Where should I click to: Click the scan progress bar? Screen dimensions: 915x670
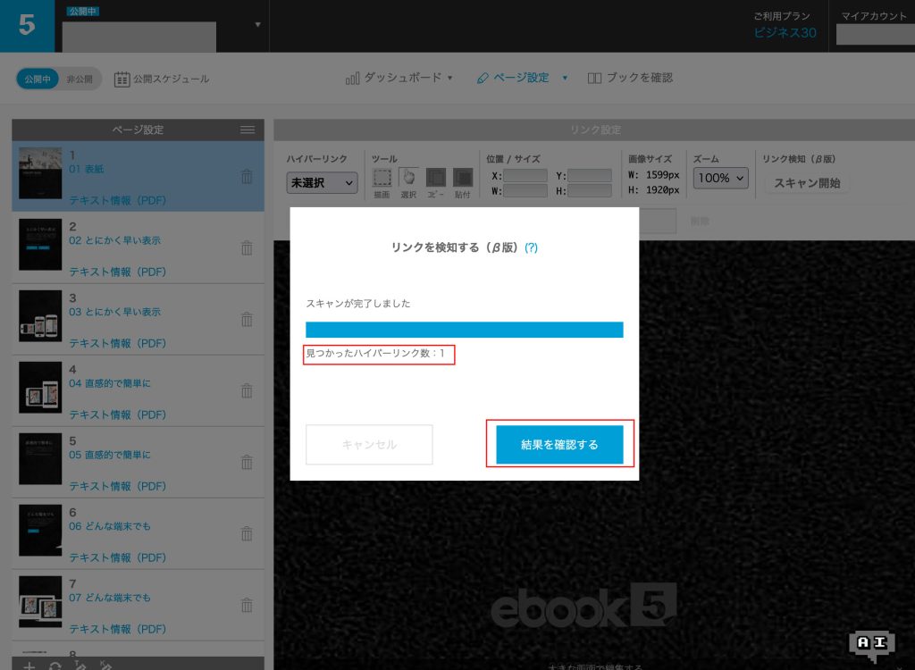(464, 330)
